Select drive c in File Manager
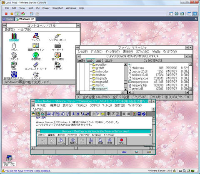The image size is (200, 174). (x=90, y=60)
